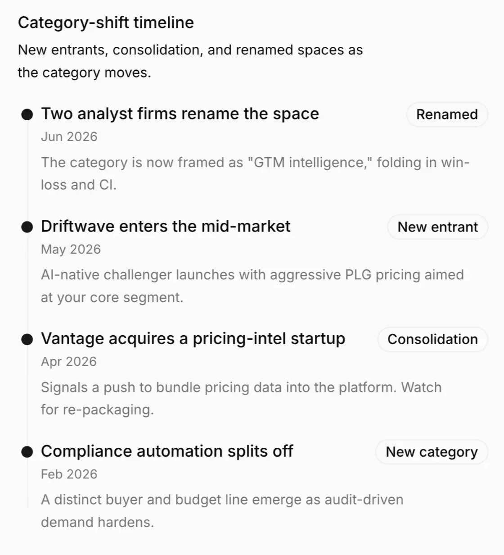Open Compliance automation splits off heading
This screenshot has width=504, height=555.
(x=167, y=451)
